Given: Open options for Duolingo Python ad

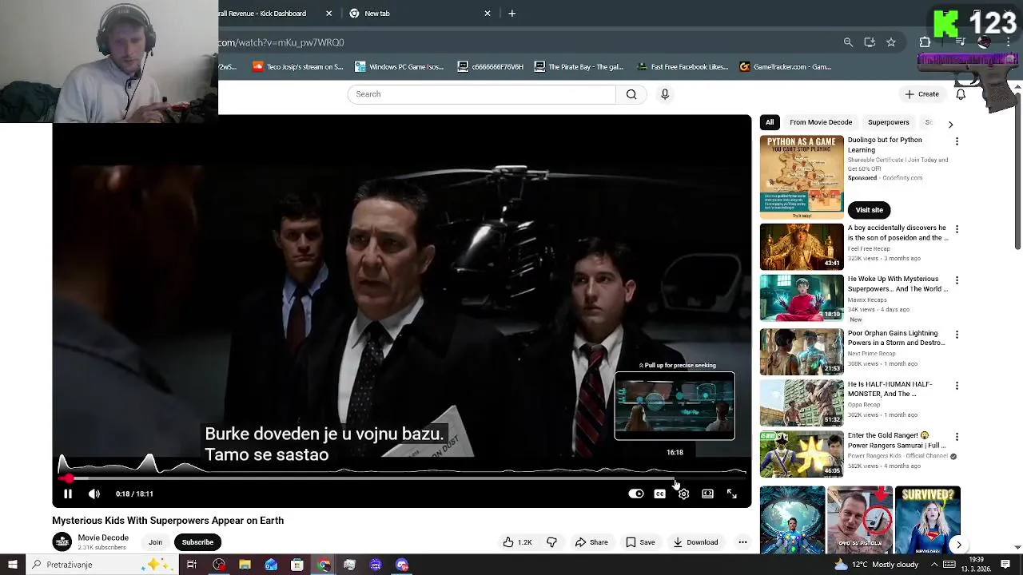Looking at the screenshot, I should pyautogui.click(x=957, y=141).
